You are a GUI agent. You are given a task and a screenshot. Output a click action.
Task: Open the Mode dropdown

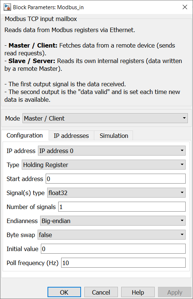point(105,118)
